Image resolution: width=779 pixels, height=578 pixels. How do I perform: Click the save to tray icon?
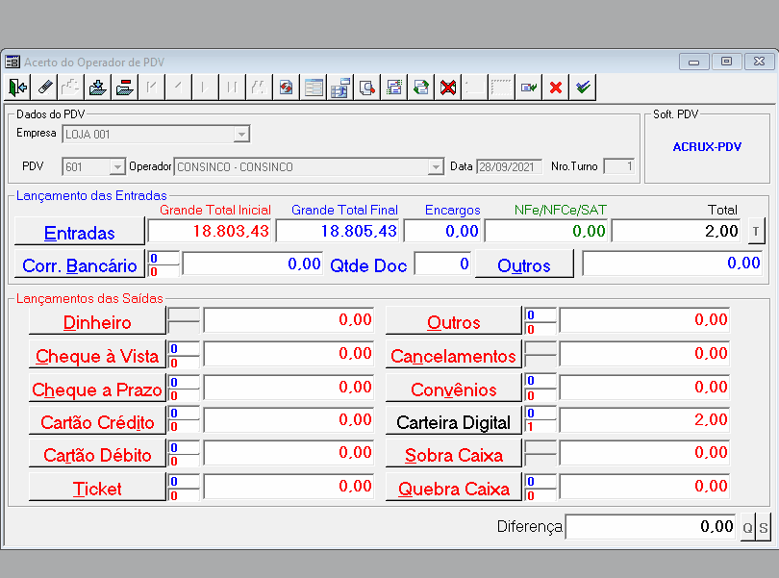98,88
